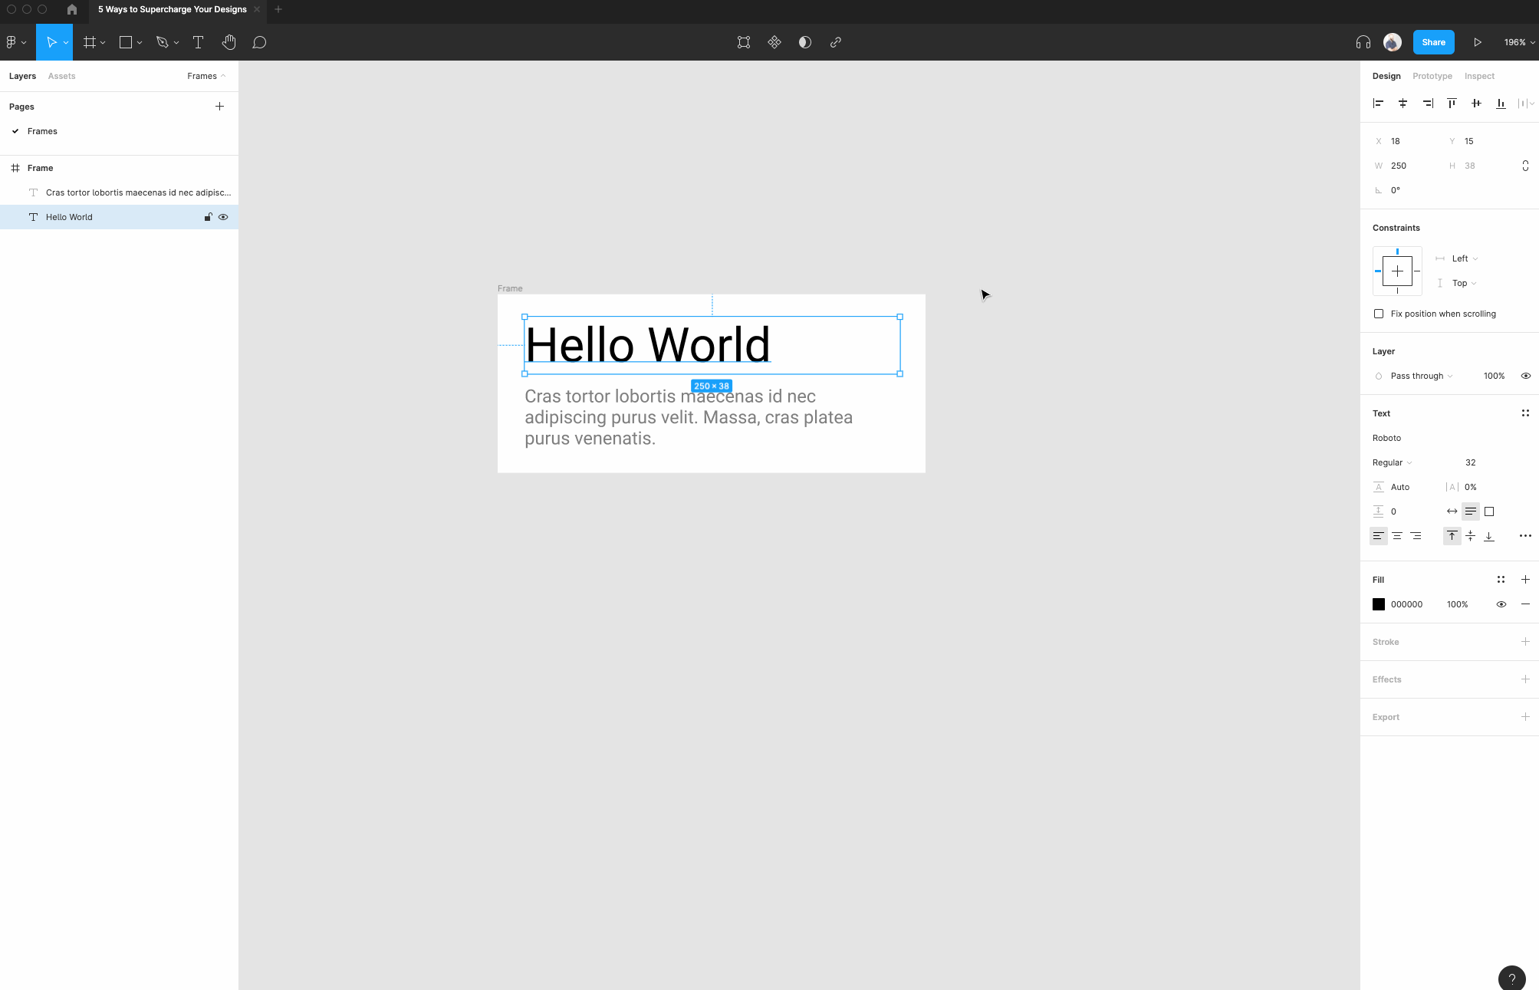Toggle fill visibility eye
The height and width of the screenshot is (990, 1539).
point(1501,604)
